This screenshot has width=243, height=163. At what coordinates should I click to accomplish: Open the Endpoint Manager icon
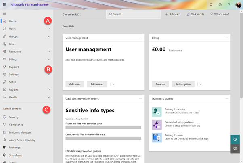[x=5, y=132]
